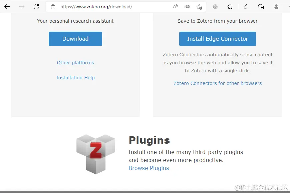Install the Edge Connector

pyautogui.click(x=218, y=39)
